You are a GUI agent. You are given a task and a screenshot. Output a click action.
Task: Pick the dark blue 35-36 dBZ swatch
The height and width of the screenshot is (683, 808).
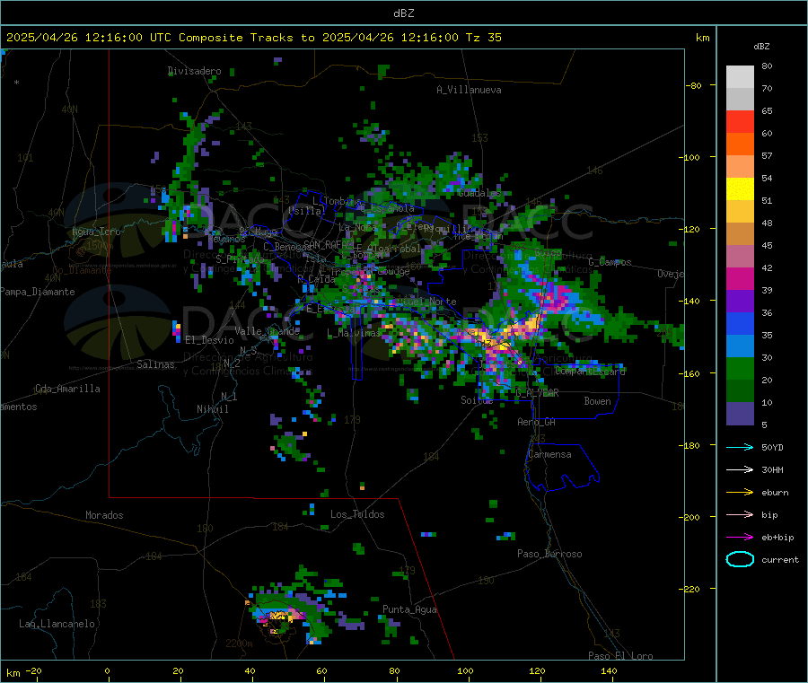tap(740, 323)
